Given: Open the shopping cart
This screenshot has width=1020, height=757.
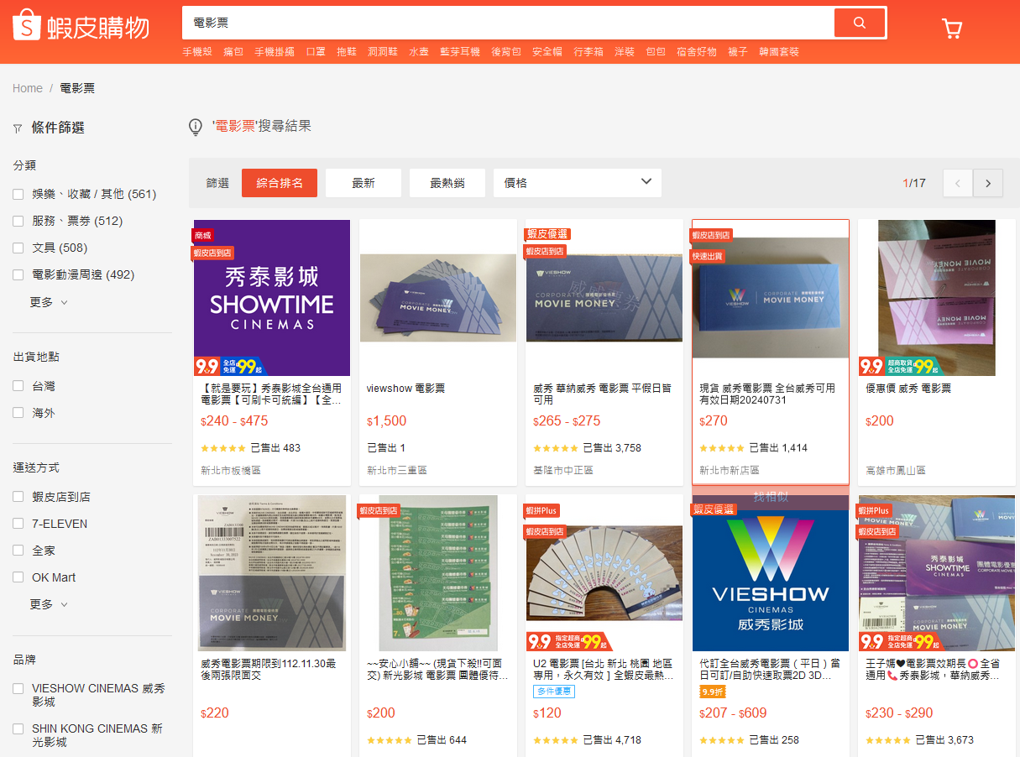Looking at the screenshot, I should coord(952,29).
